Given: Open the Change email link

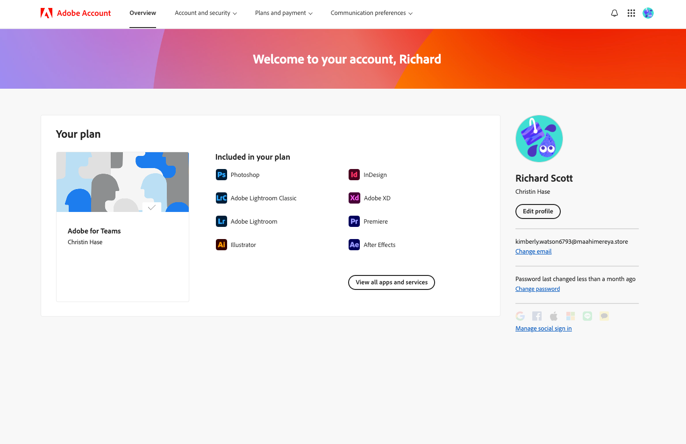Looking at the screenshot, I should pos(533,252).
